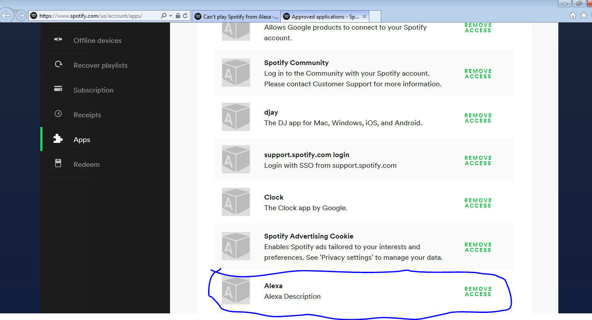Click the Spotify Advertising Cookie app icon
Viewport: 592px width, 320px height.
pos(236,246)
